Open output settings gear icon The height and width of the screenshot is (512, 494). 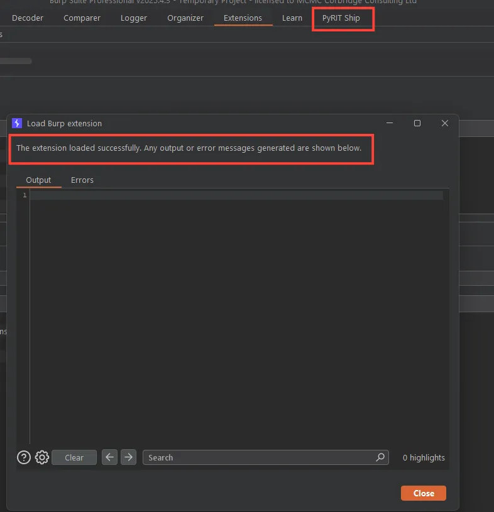pos(42,457)
